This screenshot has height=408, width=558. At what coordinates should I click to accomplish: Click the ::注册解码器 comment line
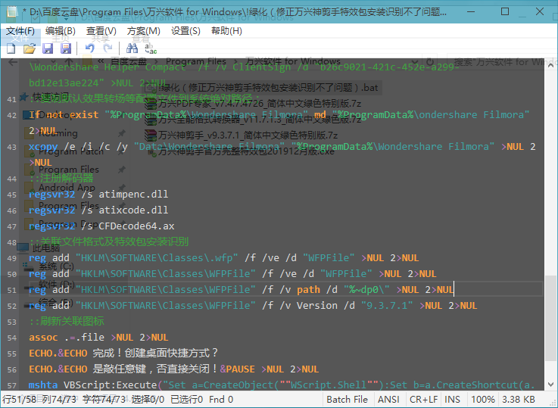tap(61, 178)
